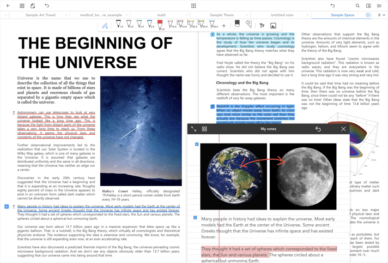Select the Text tool
Image resolution: width=388 pixels, height=263 pixels.
(x=262, y=26)
